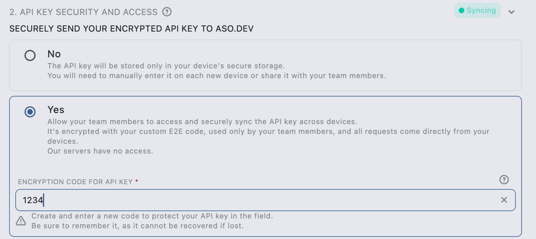Image resolution: width=536 pixels, height=239 pixels.
Task: Open help tooltip for encryption code field
Action: click(x=504, y=180)
